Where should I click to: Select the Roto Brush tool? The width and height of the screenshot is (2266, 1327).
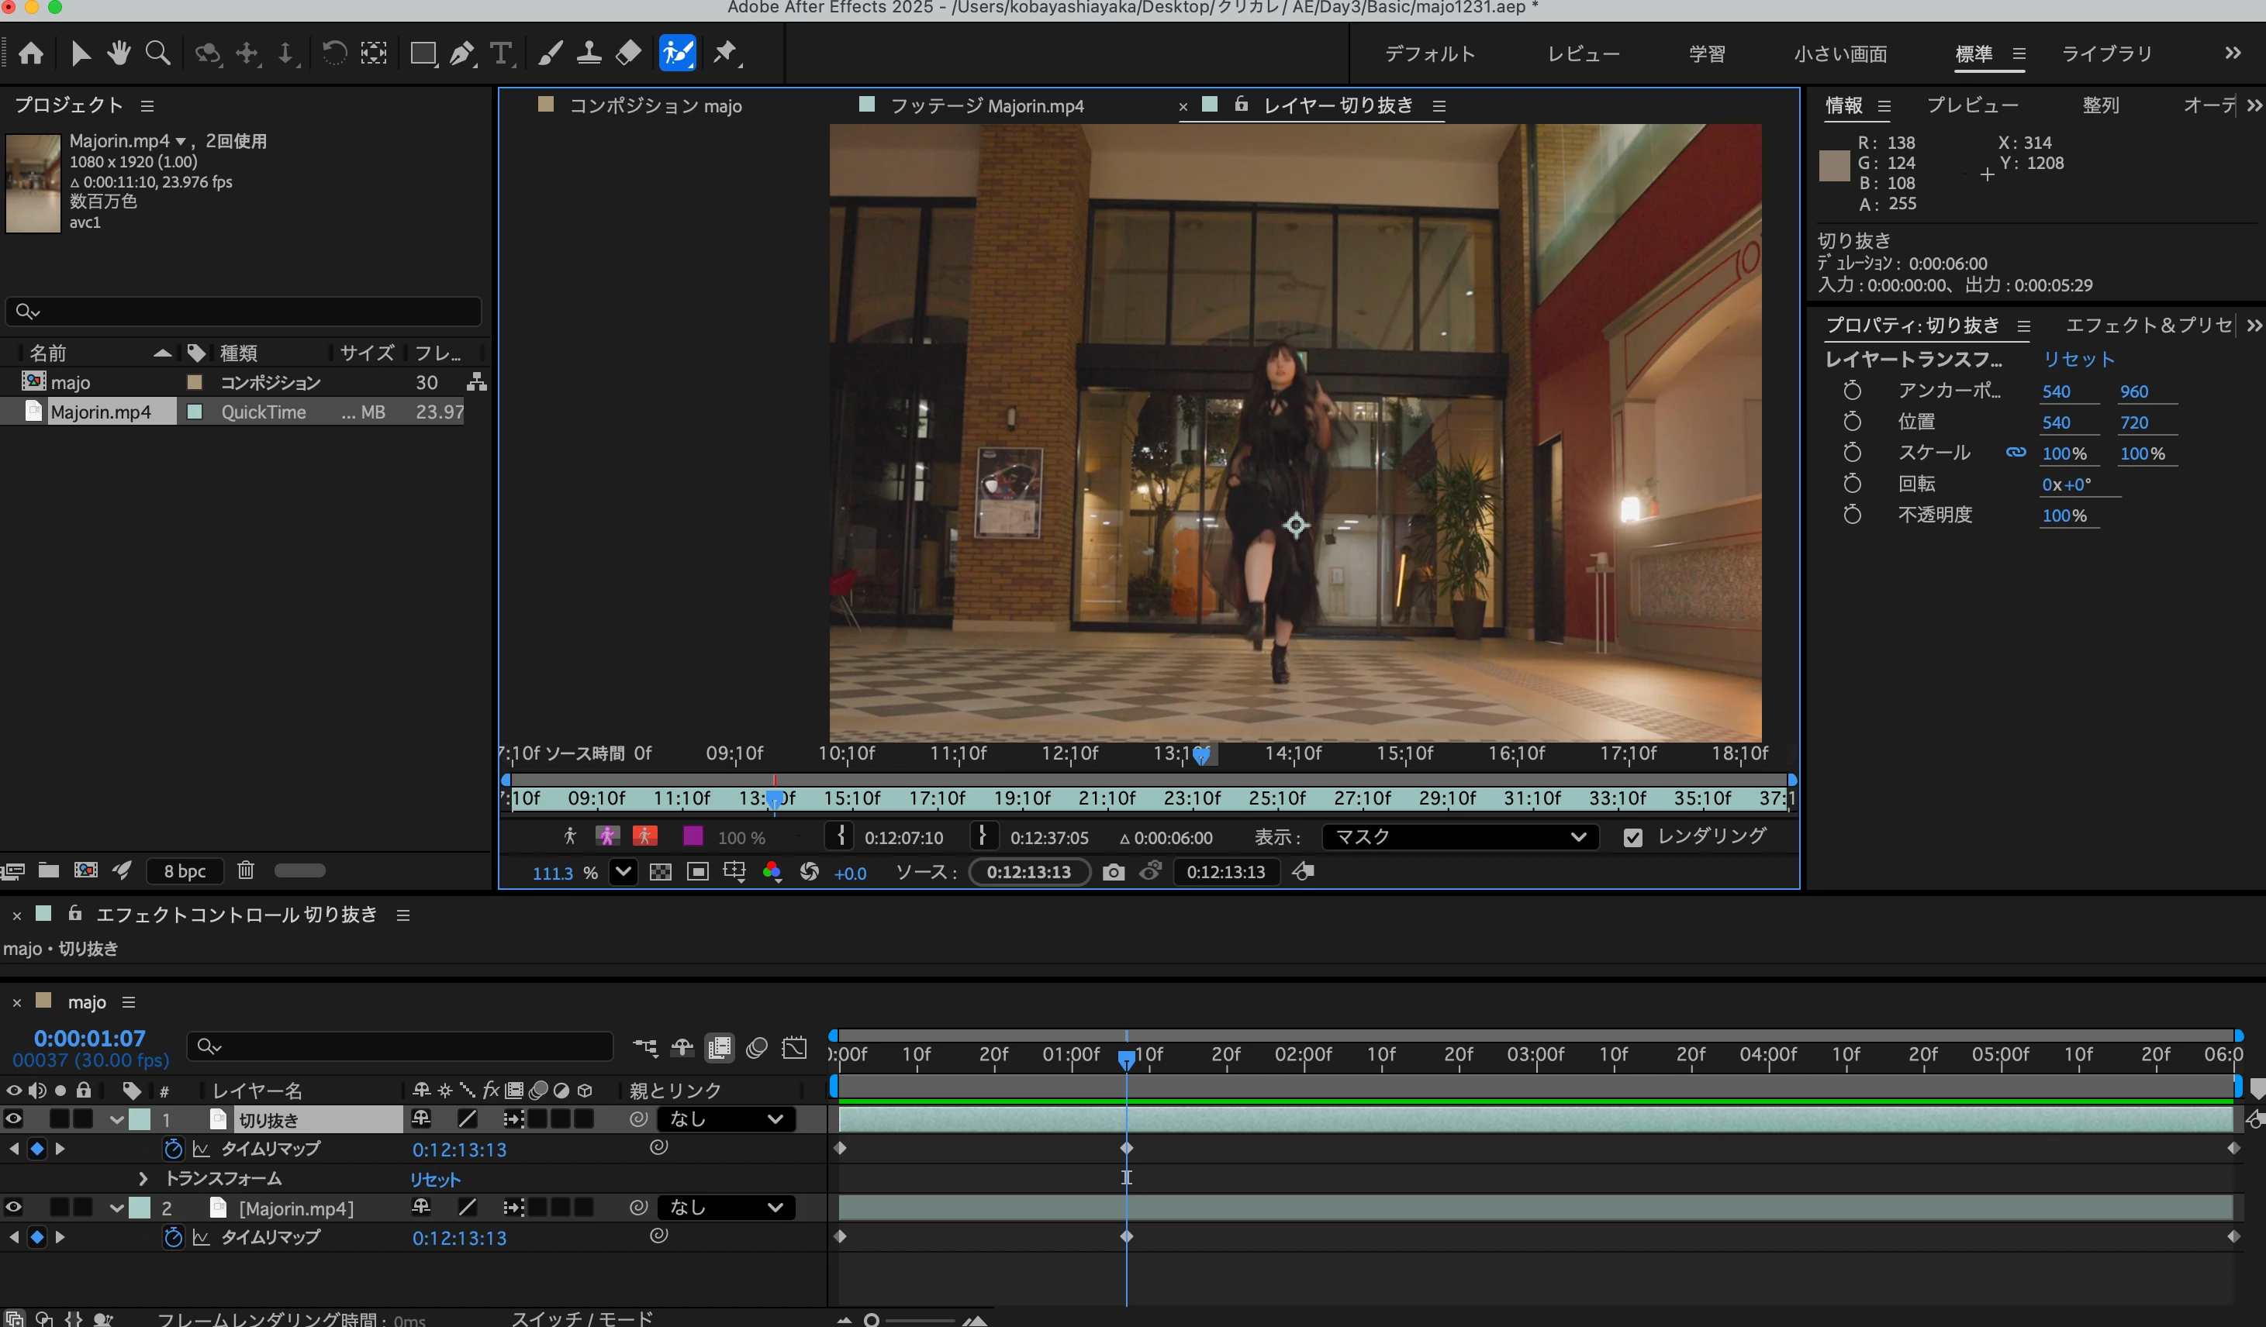pos(677,53)
